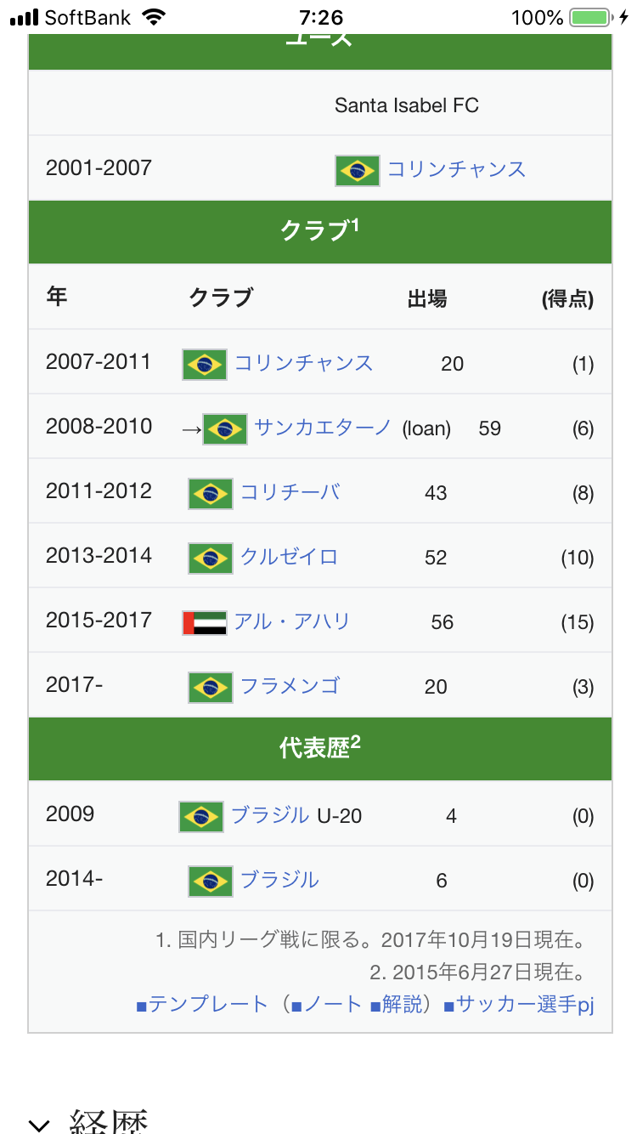Tap the UAE flag beside アル・アハリ
The image size is (637, 1134).
click(204, 622)
